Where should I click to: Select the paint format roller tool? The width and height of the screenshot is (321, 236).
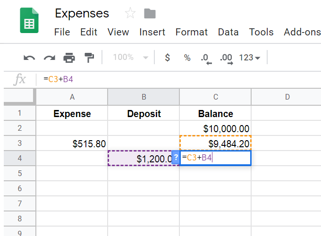[89, 58]
